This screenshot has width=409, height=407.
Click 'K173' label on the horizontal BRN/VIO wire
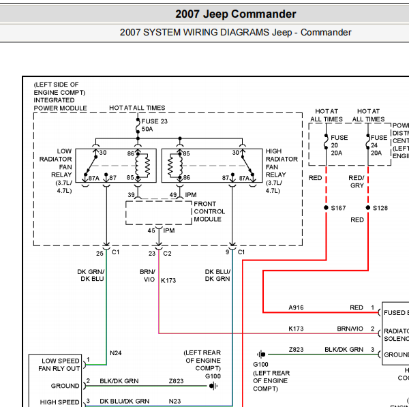[296, 329]
